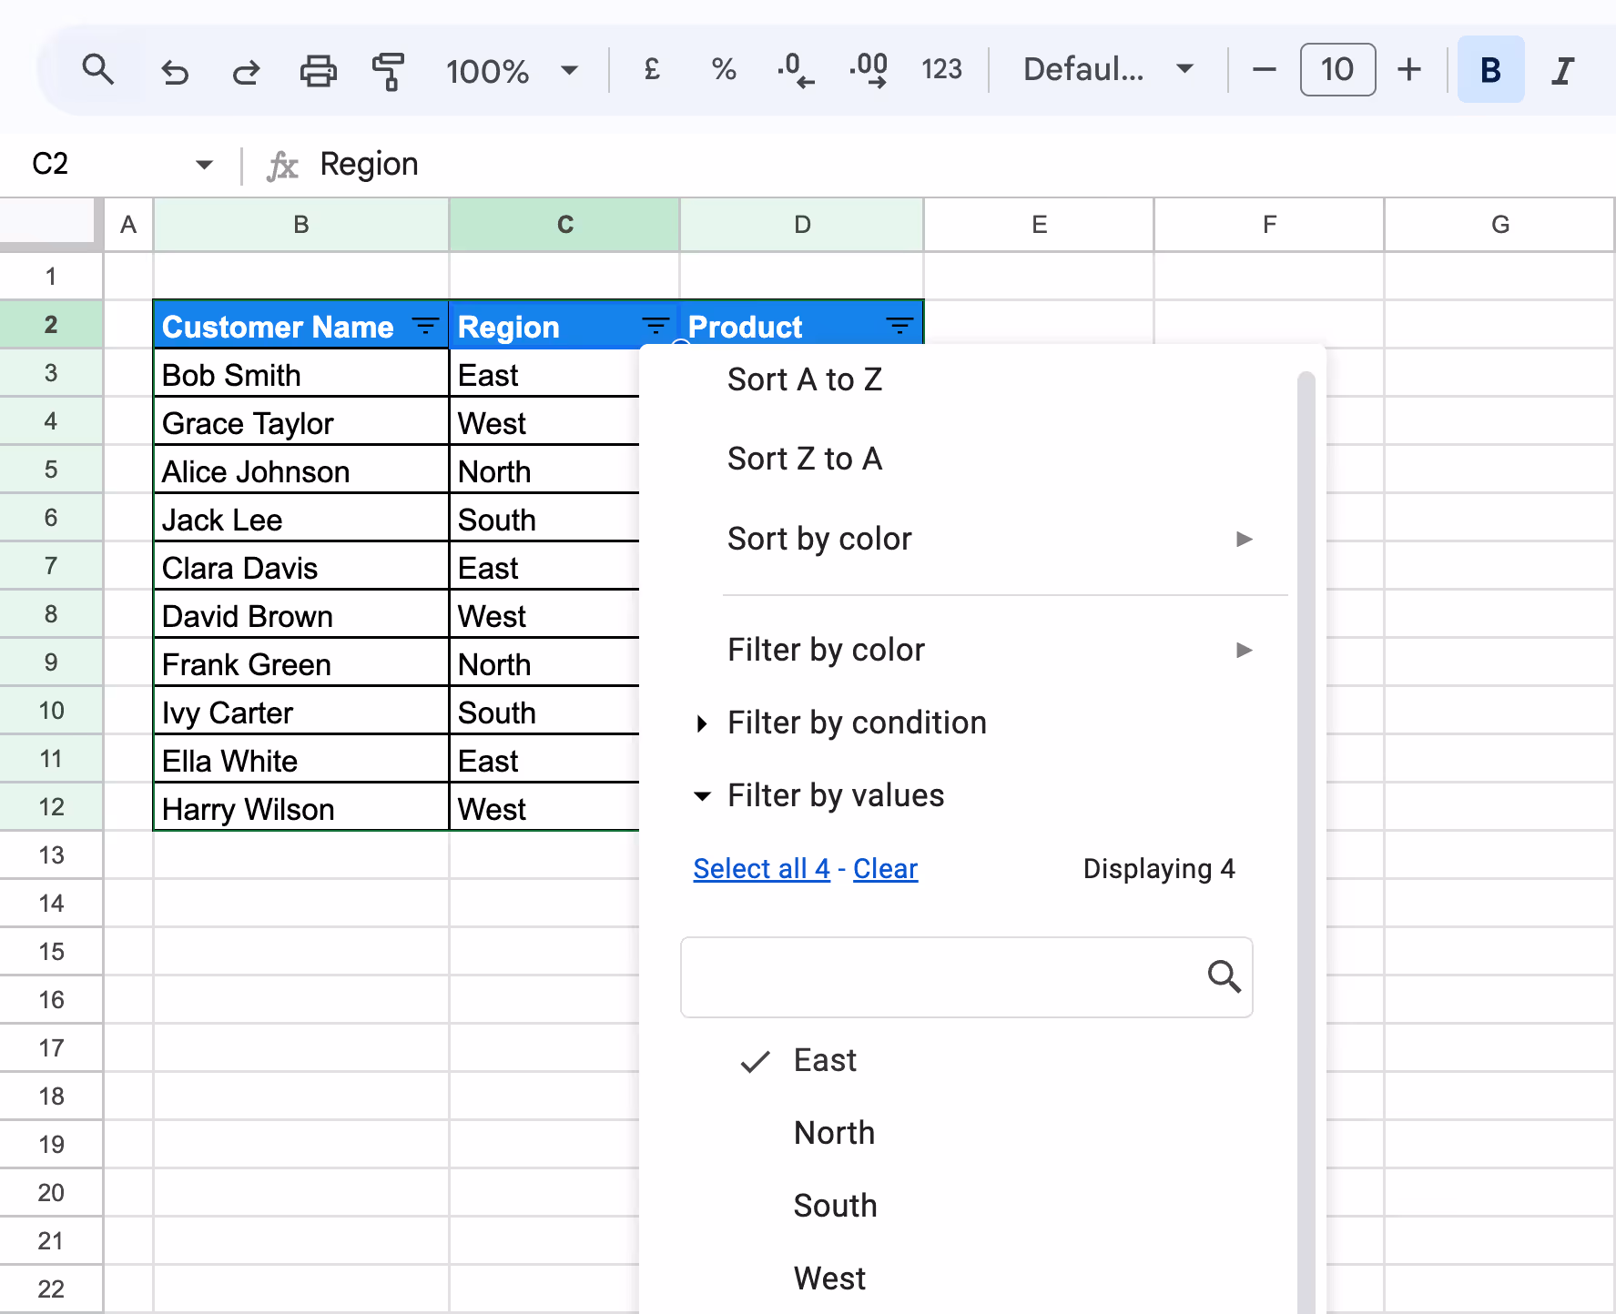Click the Select all 4 link

(761, 868)
